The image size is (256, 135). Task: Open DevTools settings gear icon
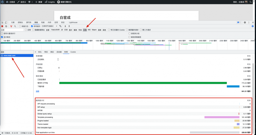tap(245, 22)
